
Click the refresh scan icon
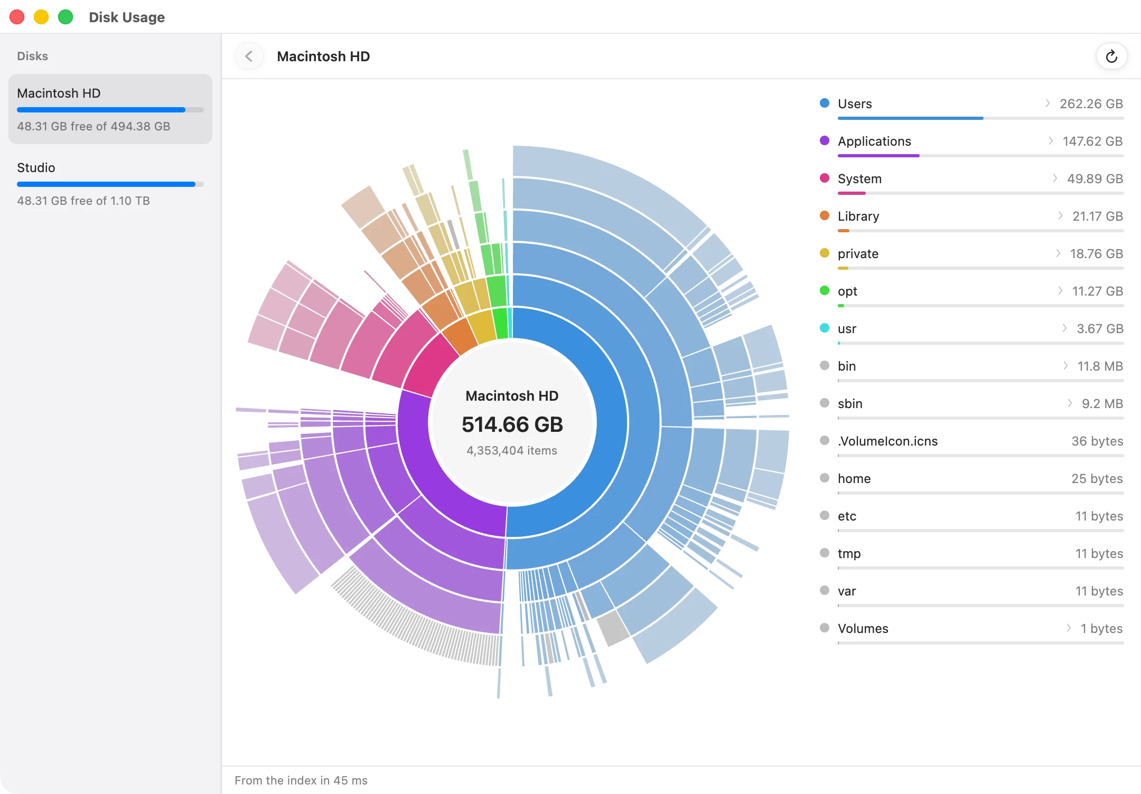point(1111,56)
